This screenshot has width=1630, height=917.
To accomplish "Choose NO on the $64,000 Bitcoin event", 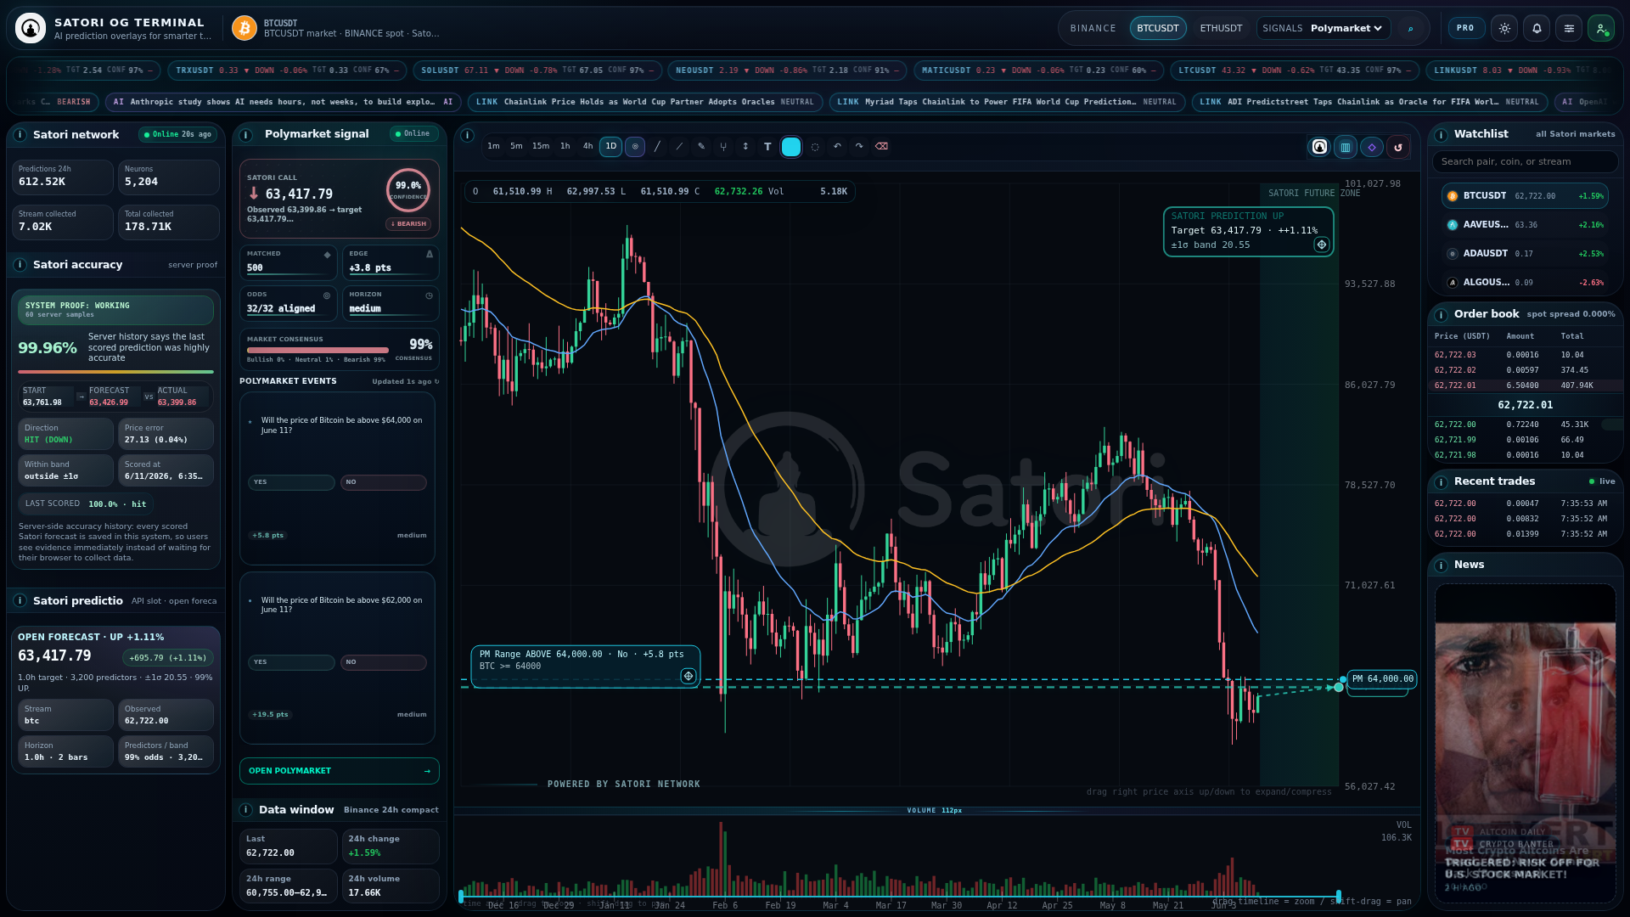I will click(x=384, y=482).
